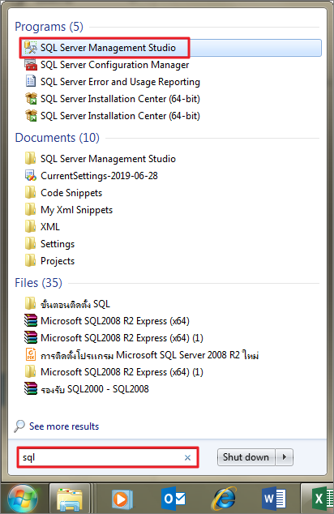Click the CurrentSettings-2019-06-28 settings file icon

click(x=31, y=176)
